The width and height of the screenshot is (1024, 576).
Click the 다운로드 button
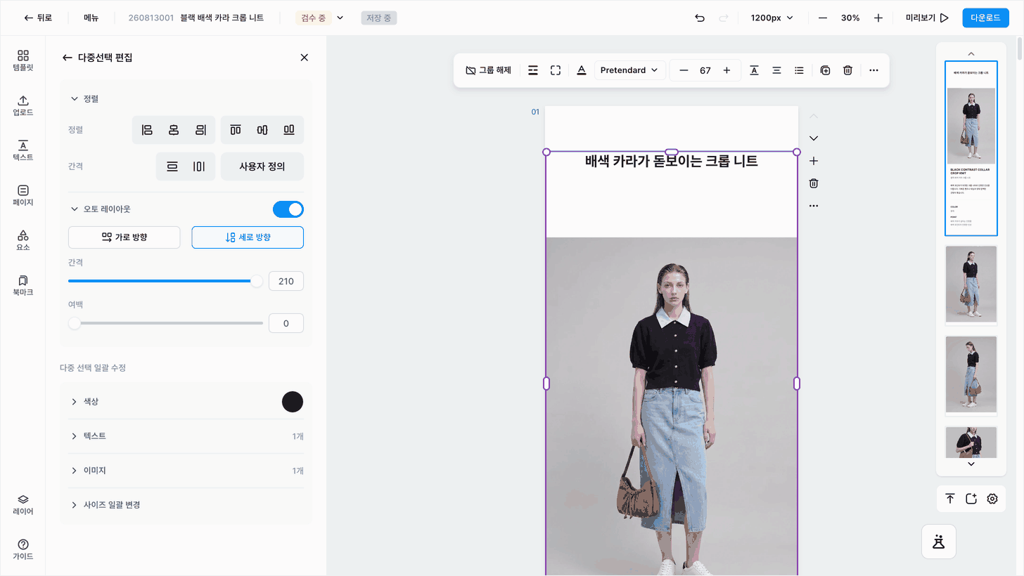[985, 18]
